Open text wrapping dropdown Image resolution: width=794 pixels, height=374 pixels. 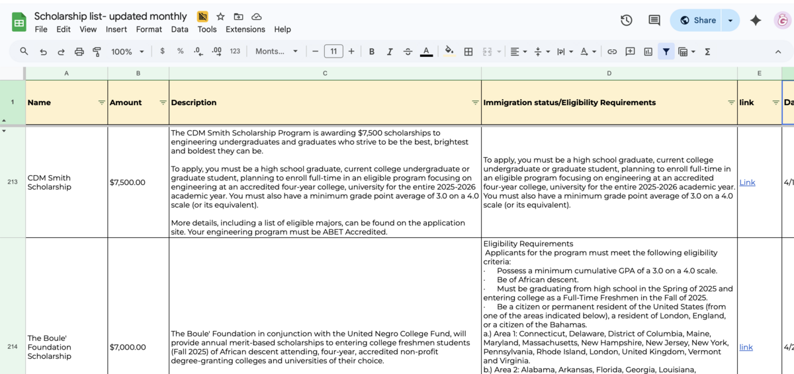click(x=564, y=52)
